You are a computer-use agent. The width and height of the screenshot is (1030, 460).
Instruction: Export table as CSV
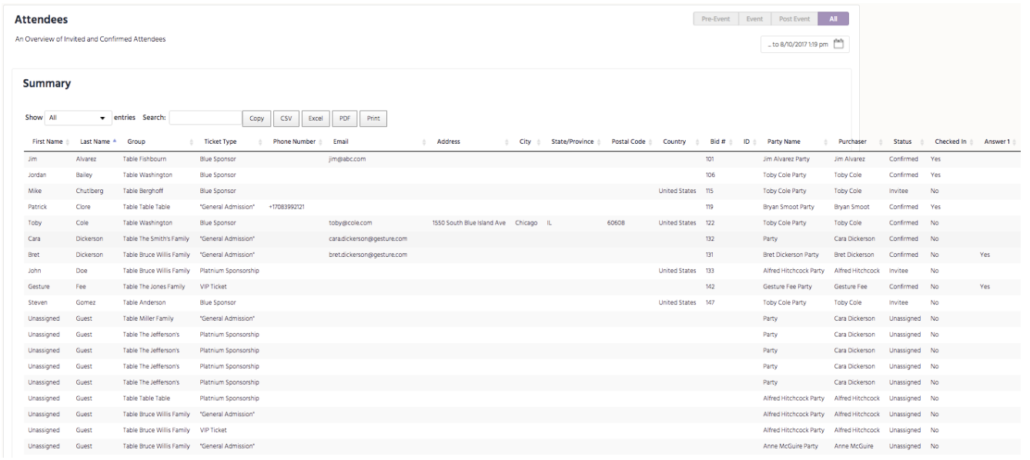(286, 118)
